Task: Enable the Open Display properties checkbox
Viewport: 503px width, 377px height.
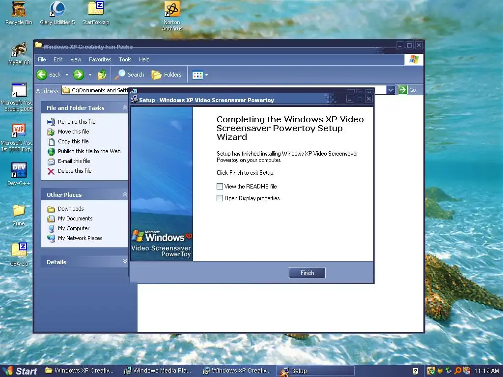Action: pos(220,198)
